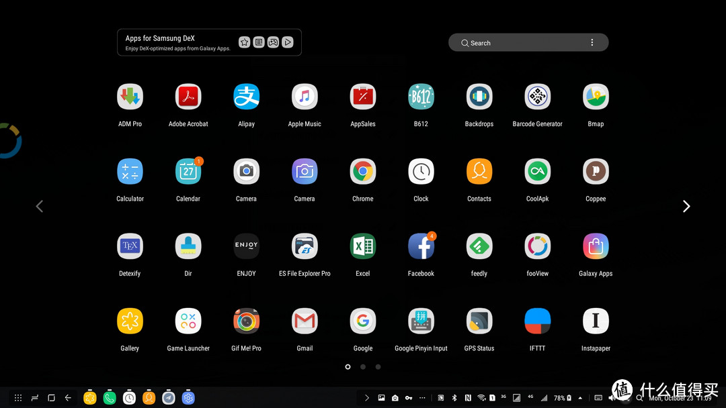The height and width of the screenshot is (408, 726).
Task: Open the apps grid in the taskbar
Action: coord(17,397)
